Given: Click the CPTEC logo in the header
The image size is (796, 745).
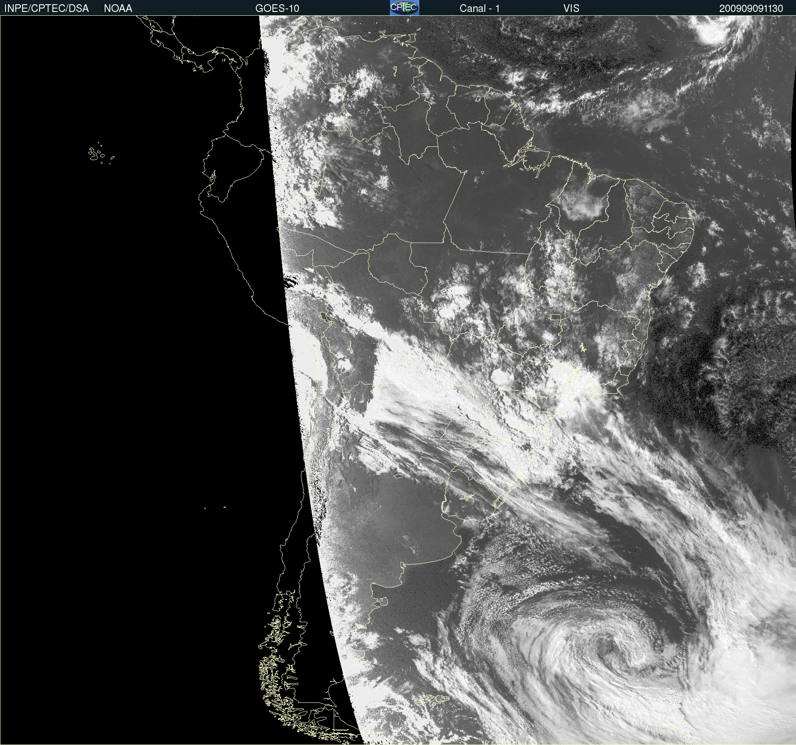Looking at the screenshot, I should [x=404, y=8].
